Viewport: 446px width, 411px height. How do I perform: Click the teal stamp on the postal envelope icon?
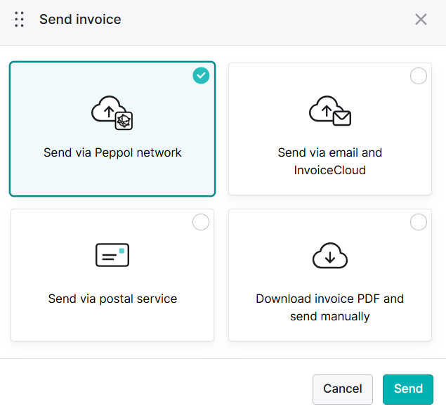[122, 251]
